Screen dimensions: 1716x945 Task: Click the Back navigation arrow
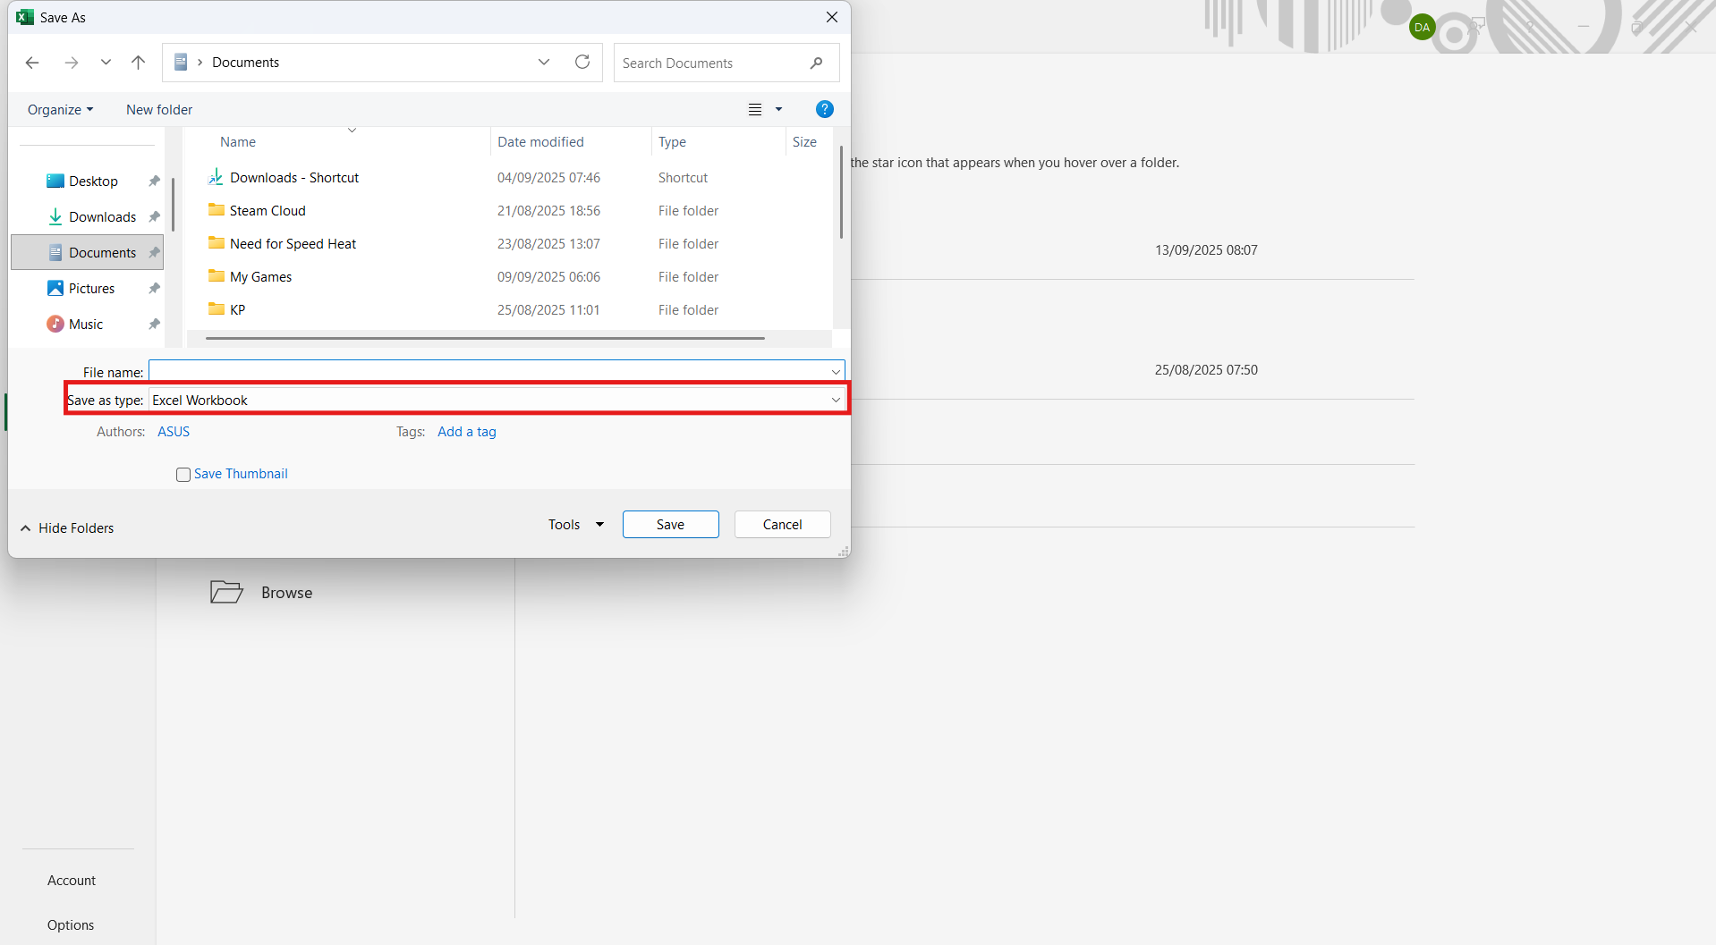32,63
